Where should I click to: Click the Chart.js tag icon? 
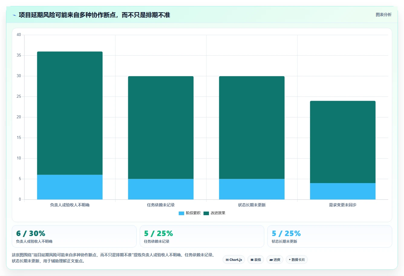(227, 260)
